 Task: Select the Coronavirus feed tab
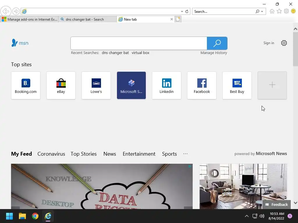51,154
